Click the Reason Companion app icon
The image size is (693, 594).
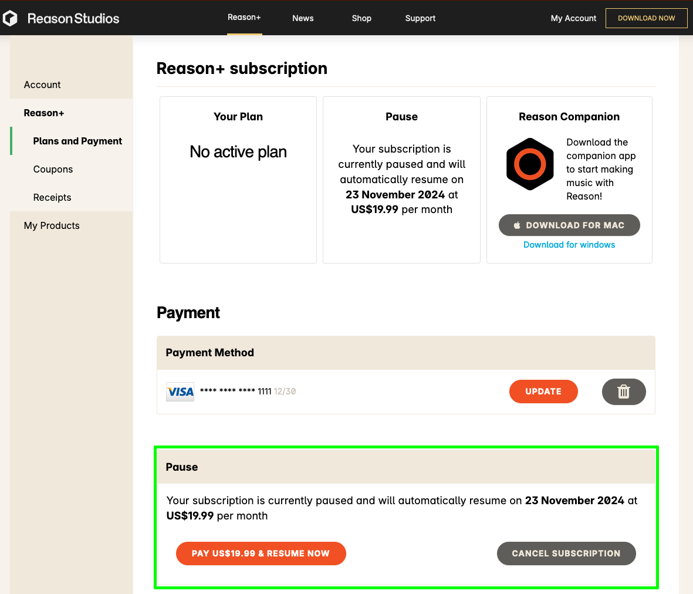pos(530,164)
